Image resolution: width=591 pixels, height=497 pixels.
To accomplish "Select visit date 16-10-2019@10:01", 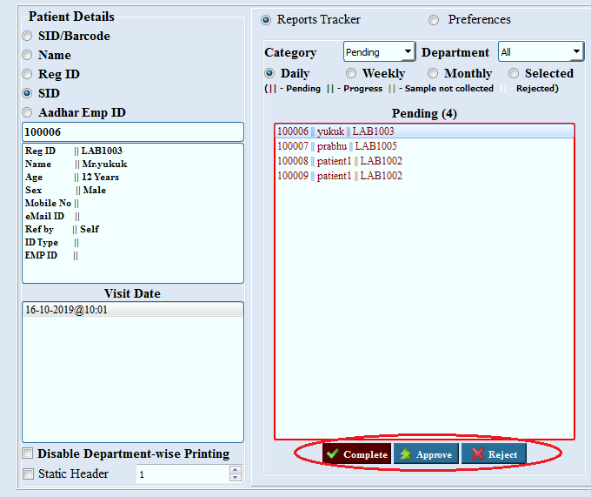I will click(x=133, y=310).
